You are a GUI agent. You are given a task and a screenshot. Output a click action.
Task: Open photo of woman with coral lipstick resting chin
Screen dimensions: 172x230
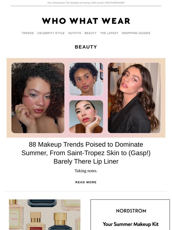click(x=86, y=117)
